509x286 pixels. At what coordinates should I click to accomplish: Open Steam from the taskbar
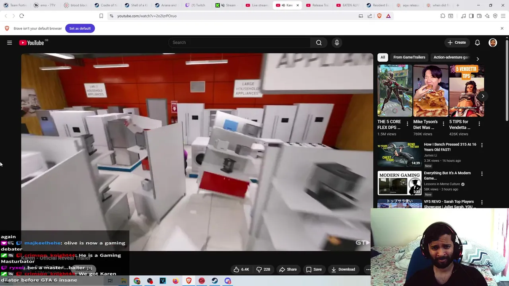coord(214,281)
